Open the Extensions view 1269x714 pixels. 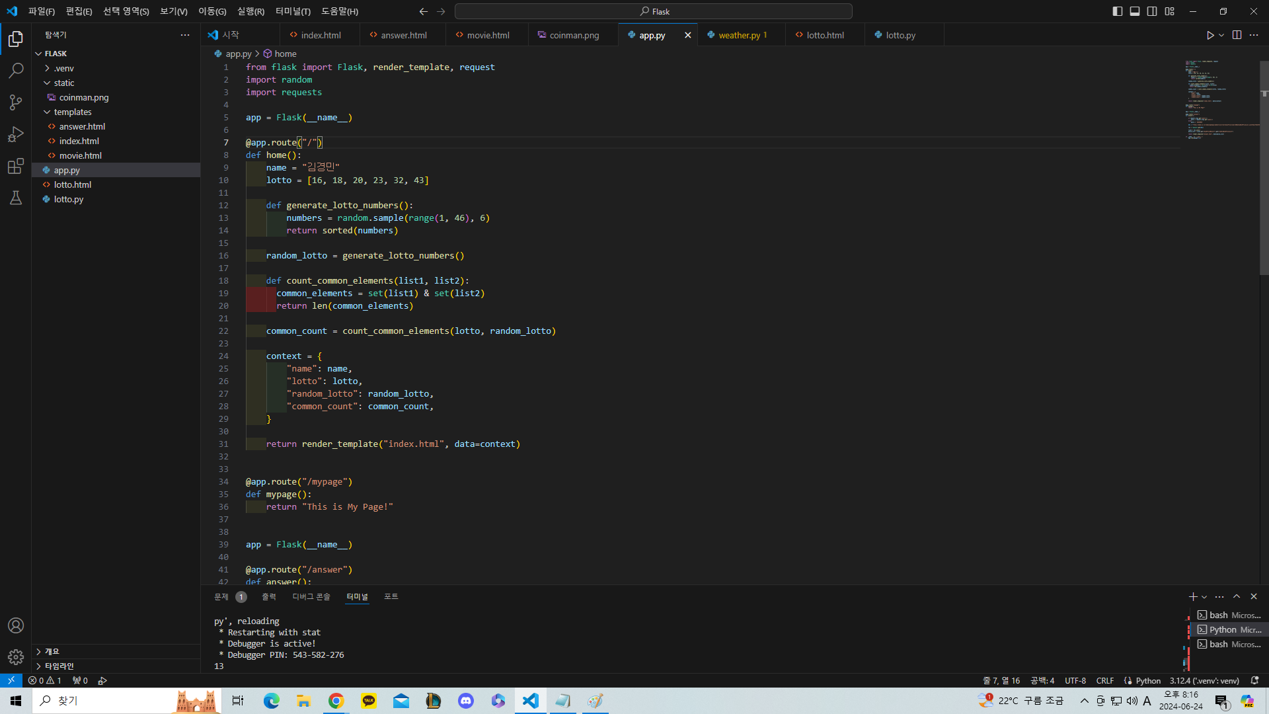[x=16, y=166]
